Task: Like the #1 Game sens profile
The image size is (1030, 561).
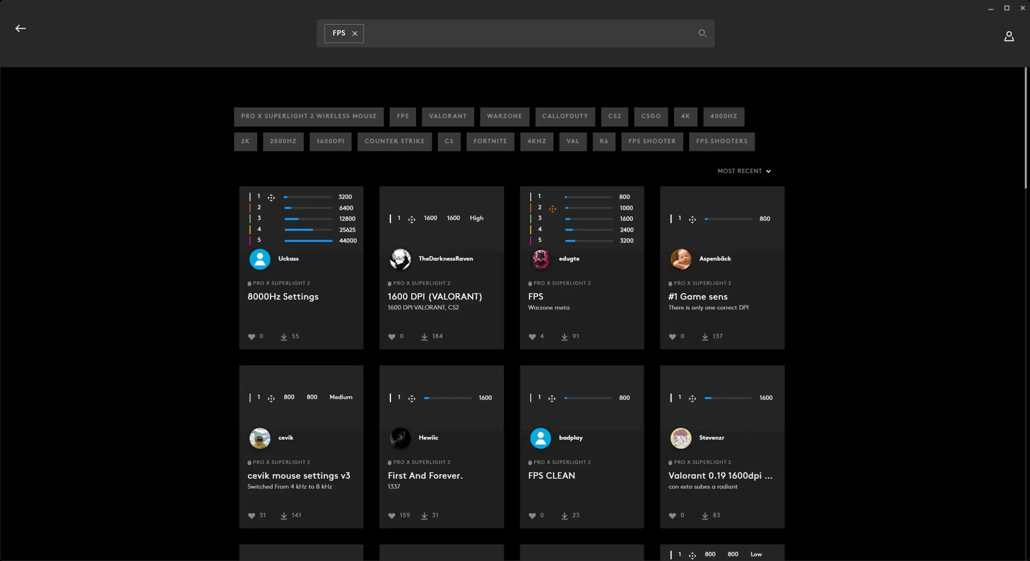Action: click(x=672, y=337)
